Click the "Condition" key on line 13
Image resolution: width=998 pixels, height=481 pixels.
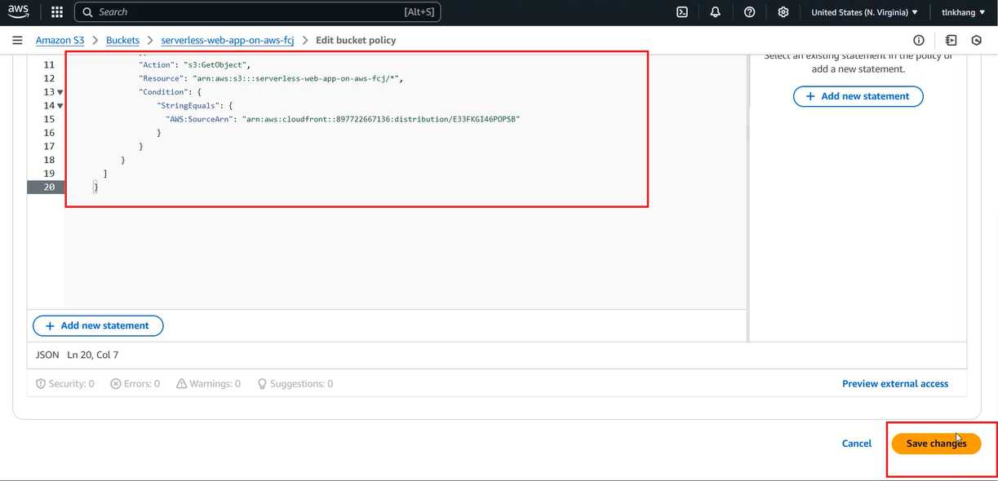(163, 92)
